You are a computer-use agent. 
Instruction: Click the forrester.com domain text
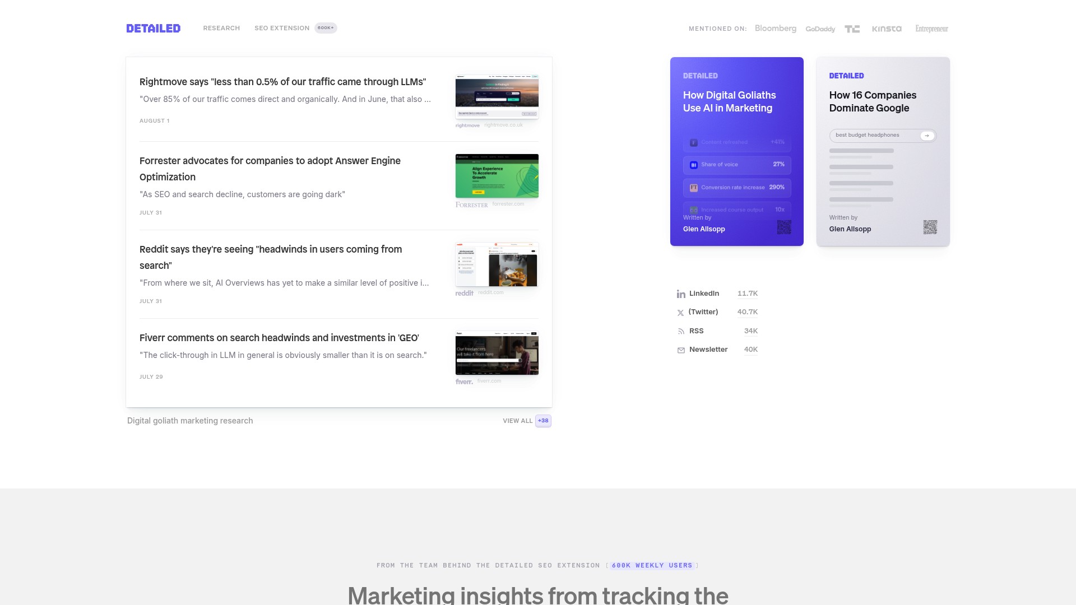508,204
